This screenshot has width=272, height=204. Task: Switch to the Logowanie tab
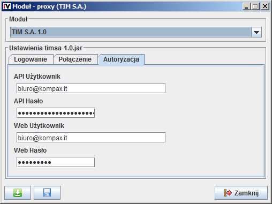[31, 59]
